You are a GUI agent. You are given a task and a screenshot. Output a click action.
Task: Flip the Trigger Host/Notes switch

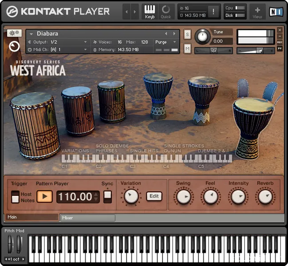point(15,196)
